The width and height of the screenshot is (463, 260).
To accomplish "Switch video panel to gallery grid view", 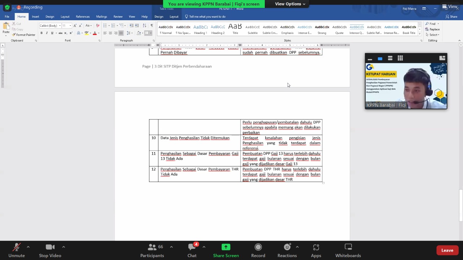I will tap(400, 58).
